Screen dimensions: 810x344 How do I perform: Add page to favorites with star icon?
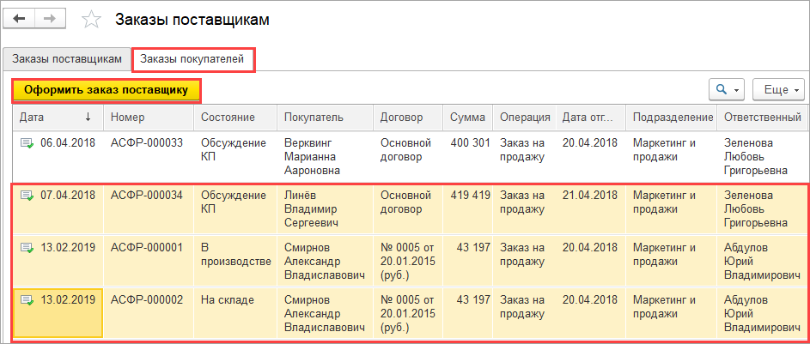[91, 19]
